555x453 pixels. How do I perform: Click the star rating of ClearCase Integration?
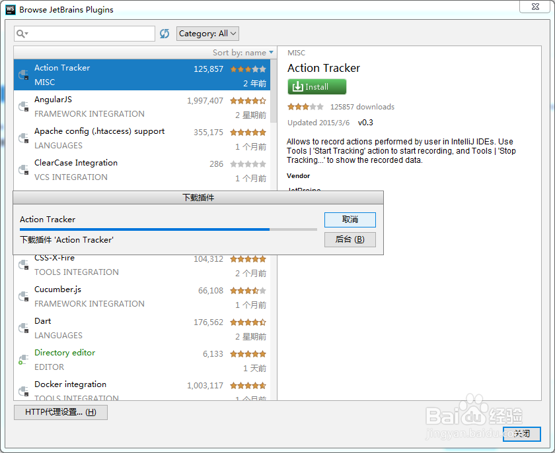[248, 164]
